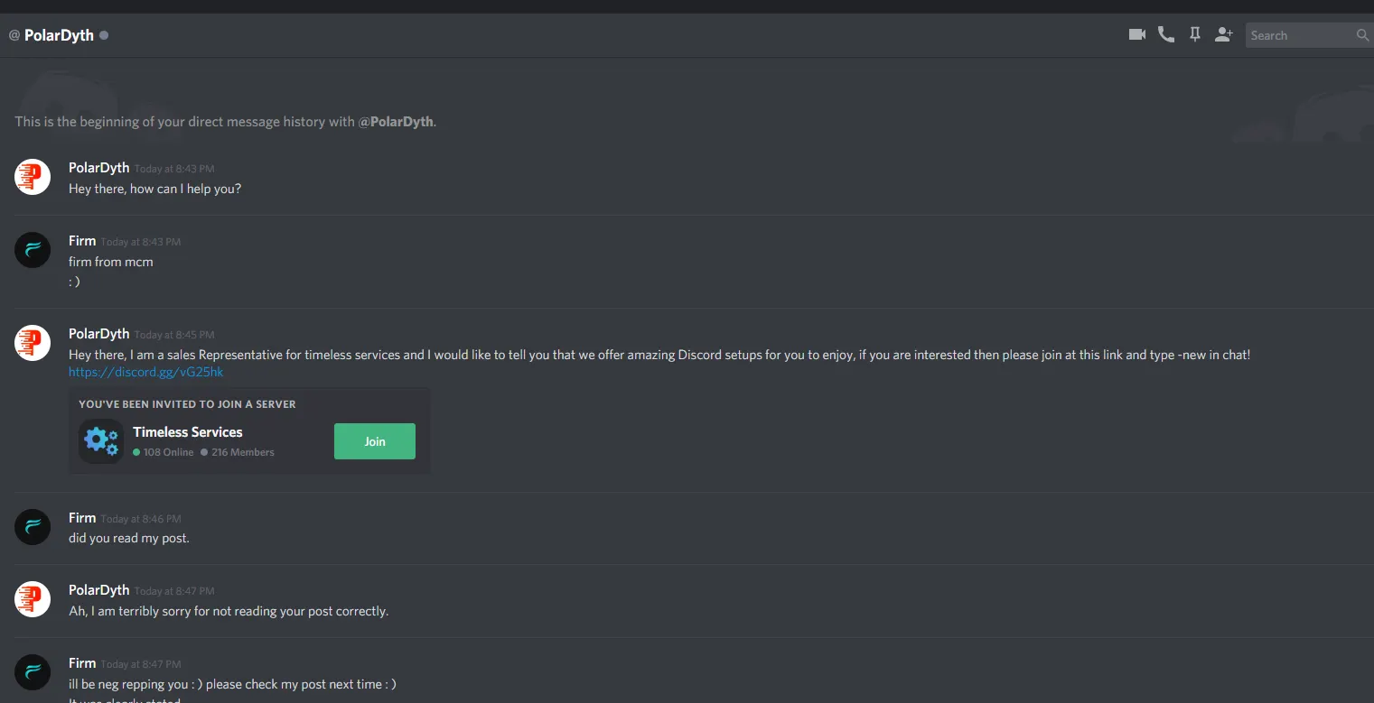Join the Timeless Services server
Screen dimensions: 1374x703
click(375, 441)
